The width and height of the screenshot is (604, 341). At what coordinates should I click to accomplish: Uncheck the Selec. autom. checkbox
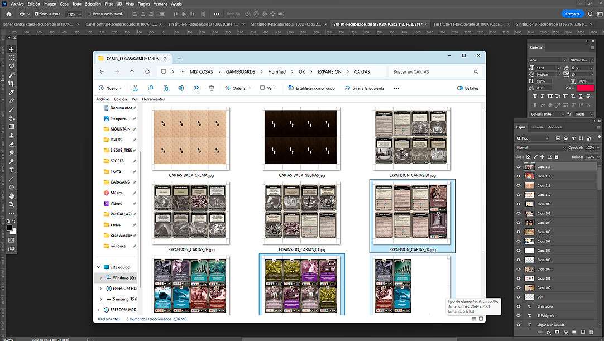[x=36, y=13]
